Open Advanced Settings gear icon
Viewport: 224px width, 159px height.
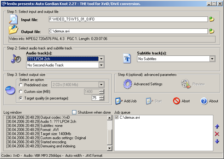(127, 84)
